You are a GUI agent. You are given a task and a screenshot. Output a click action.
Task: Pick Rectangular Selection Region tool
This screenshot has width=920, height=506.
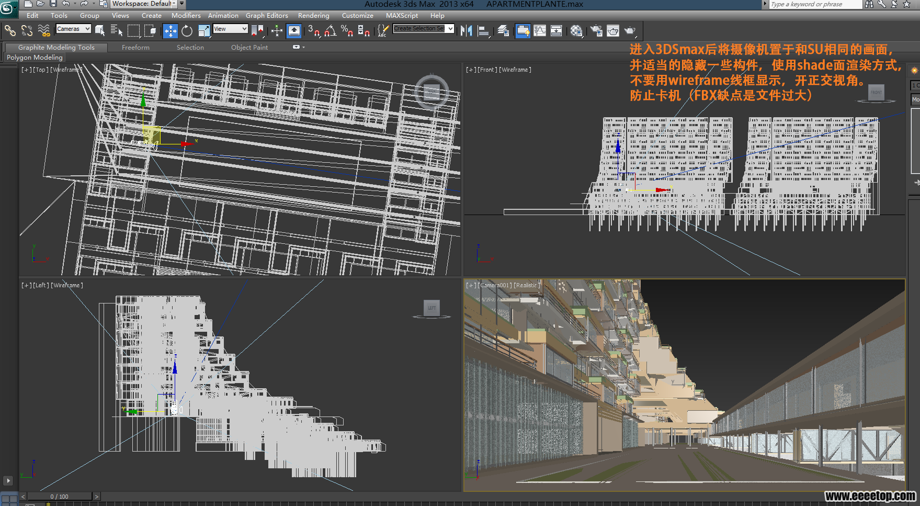click(134, 31)
